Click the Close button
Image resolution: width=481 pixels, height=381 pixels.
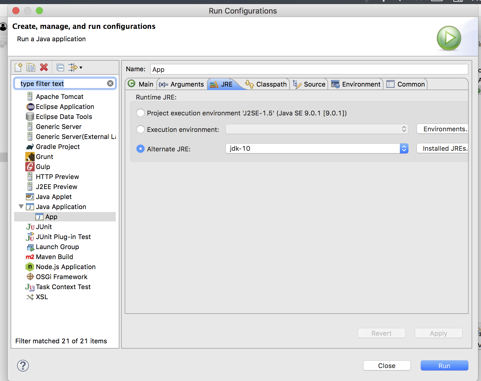click(x=387, y=365)
